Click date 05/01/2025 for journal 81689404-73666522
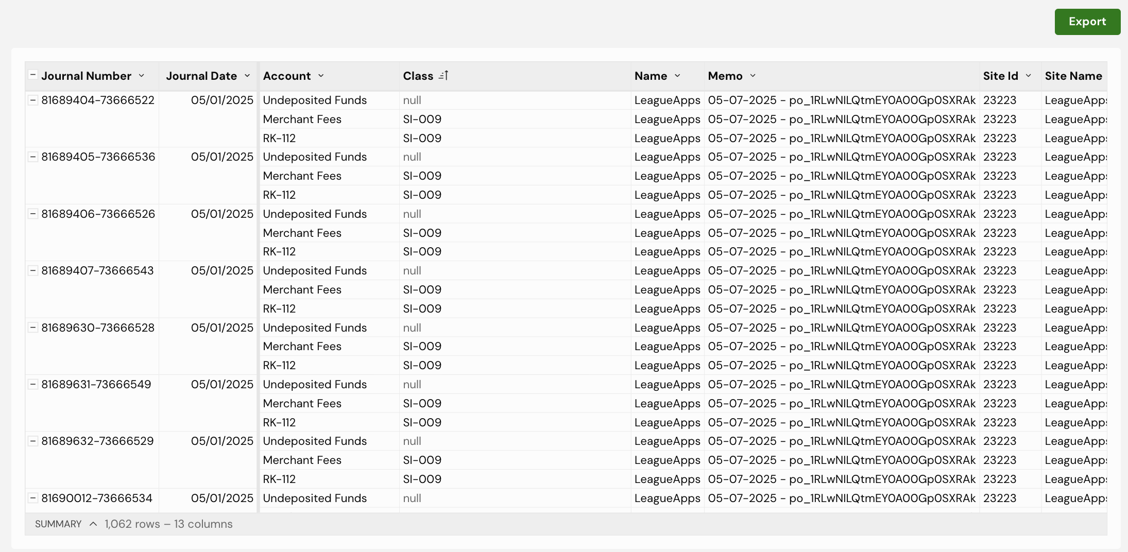The height and width of the screenshot is (552, 1128). click(x=222, y=100)
